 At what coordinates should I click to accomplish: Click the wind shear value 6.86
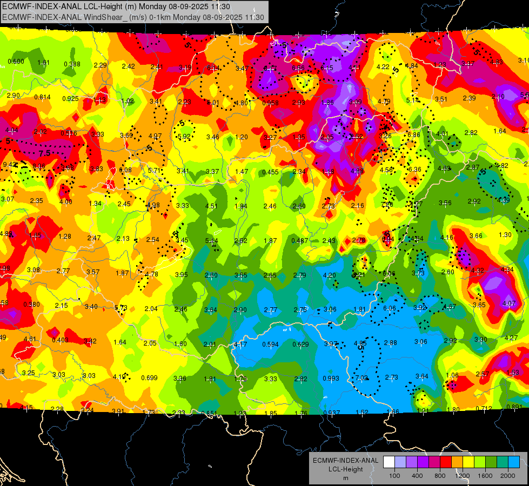[x=414, y=135]
